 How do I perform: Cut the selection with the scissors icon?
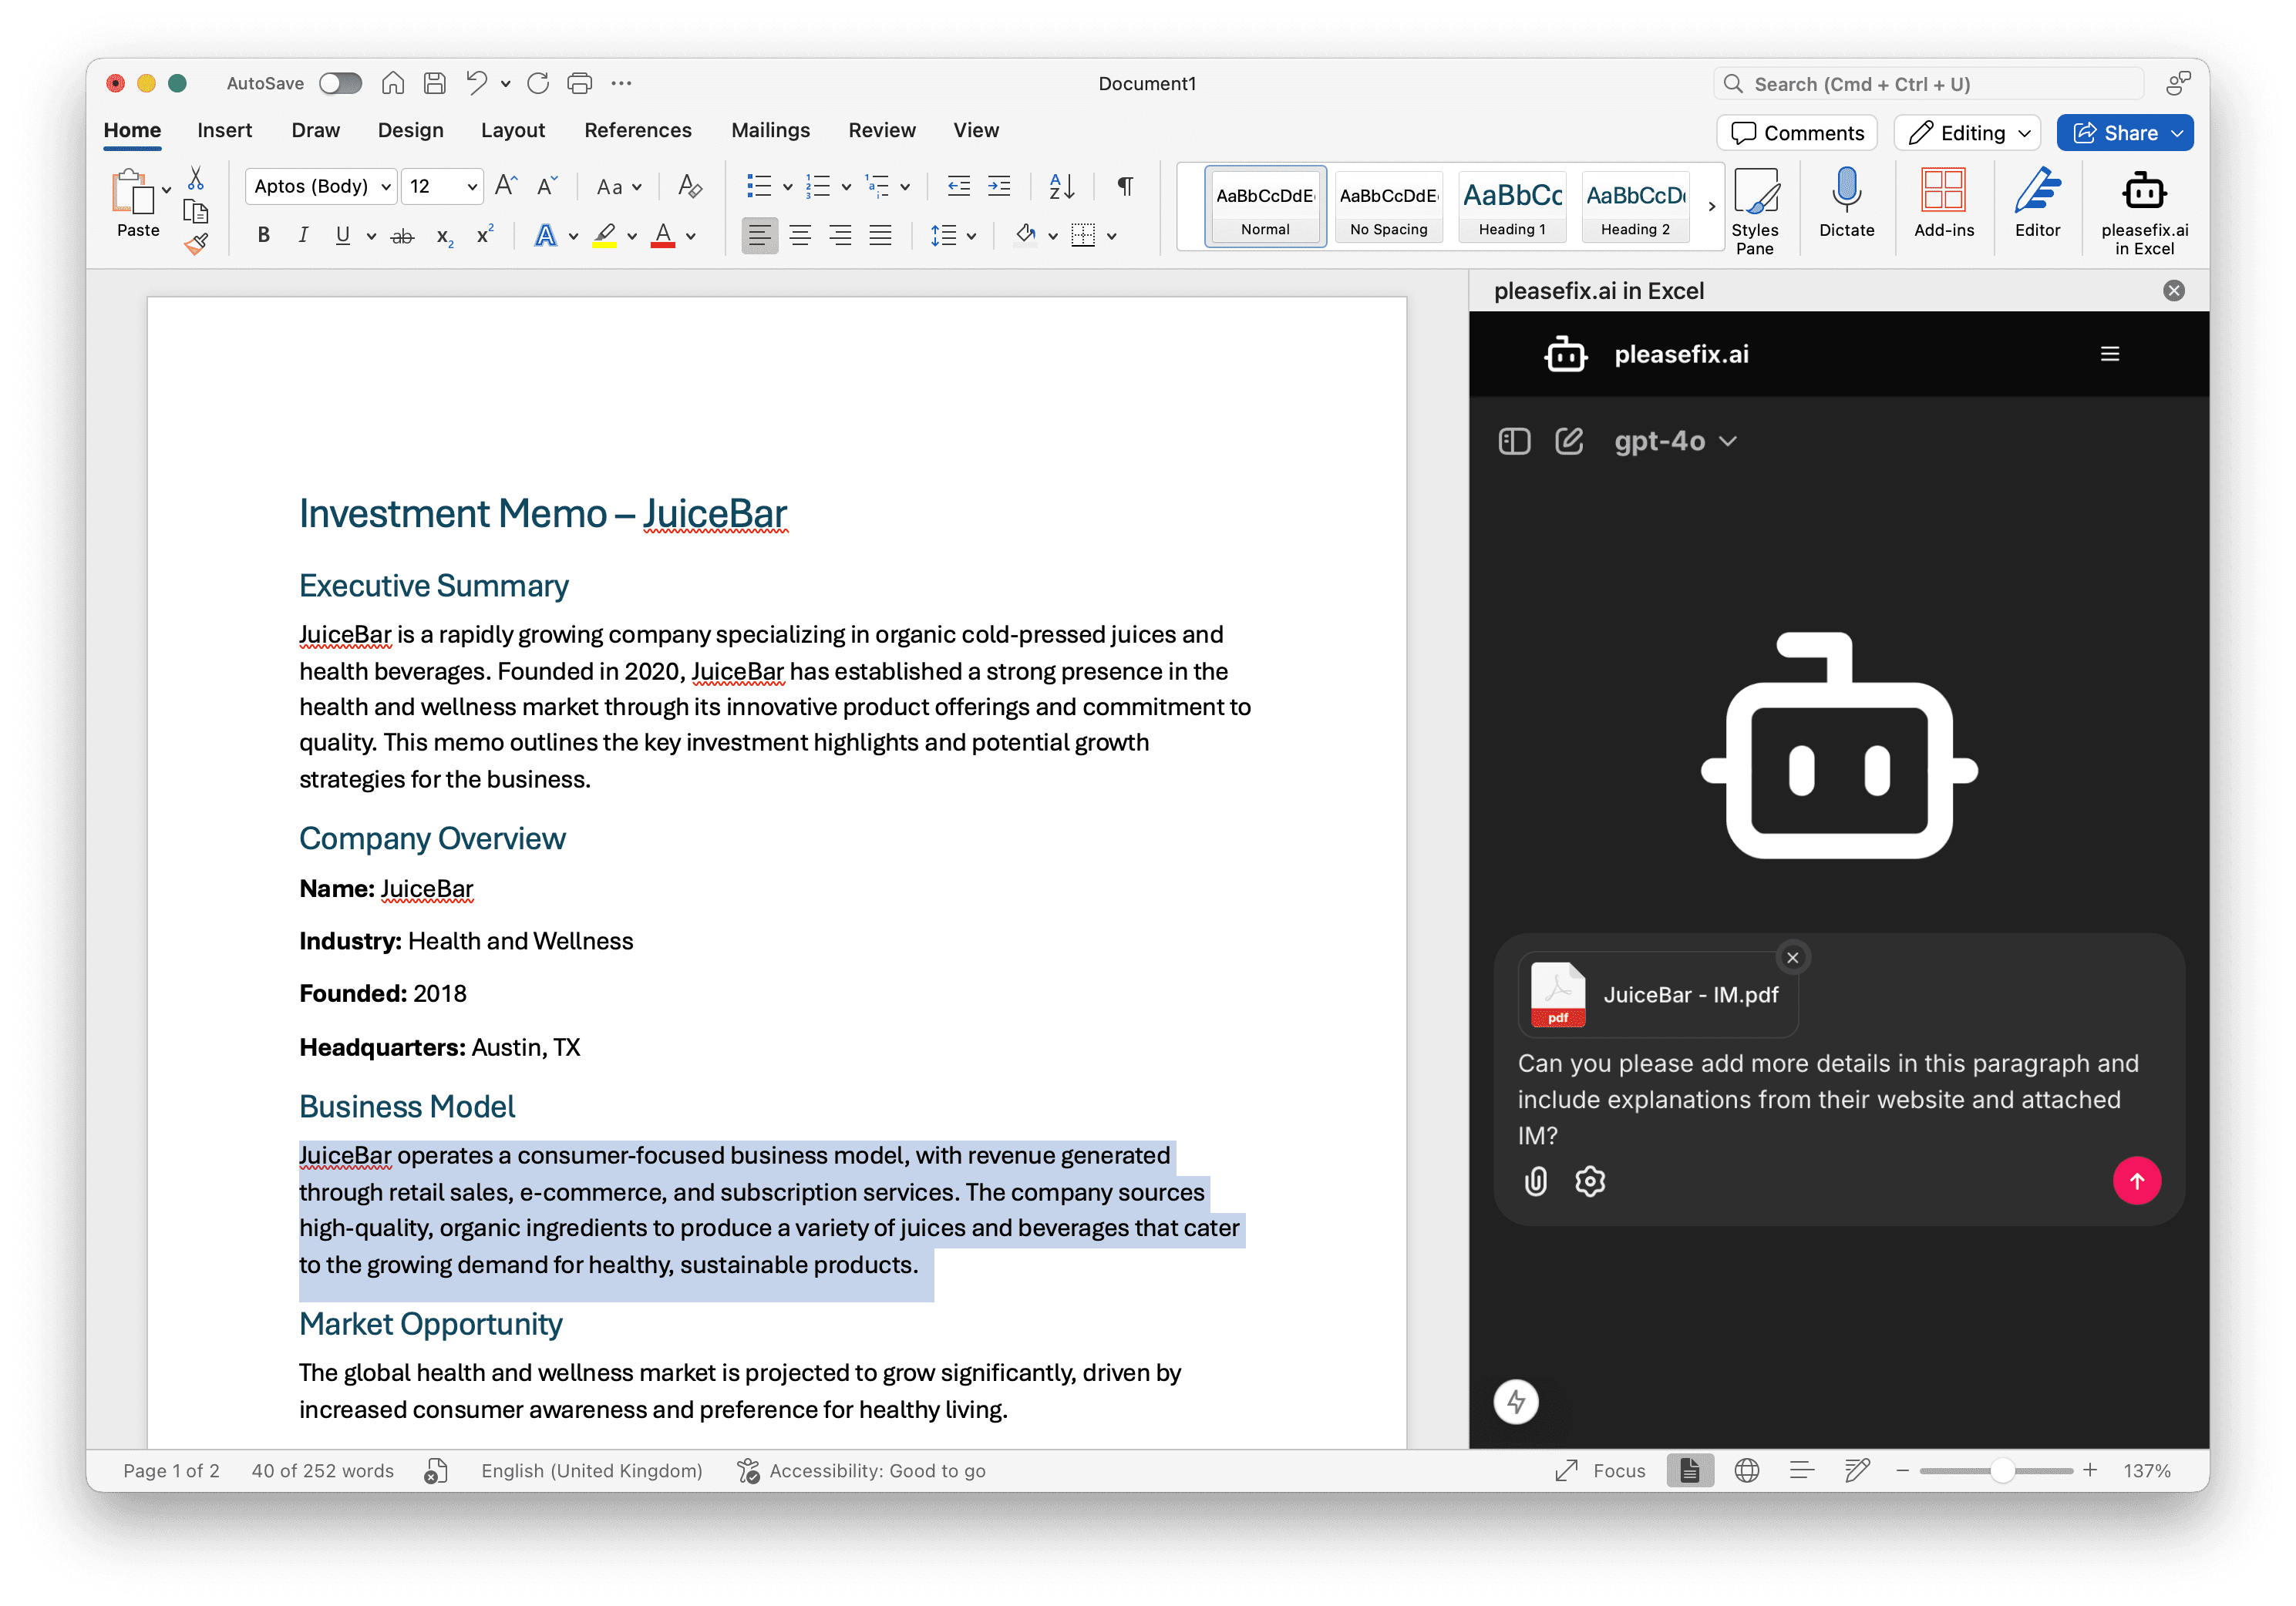click(196, 179)
